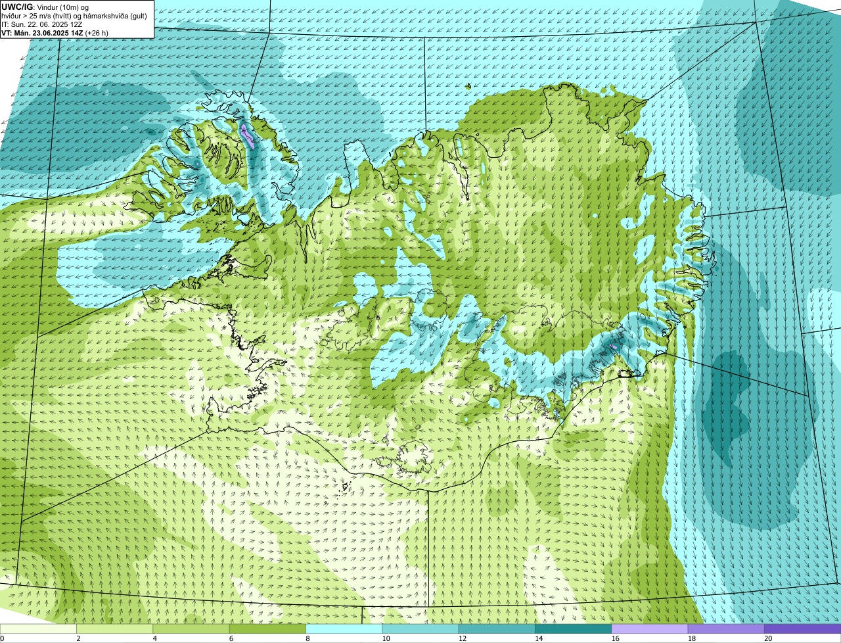
Task: Select the above-20 m/s deep purple swatch
Action: point(803,629)
